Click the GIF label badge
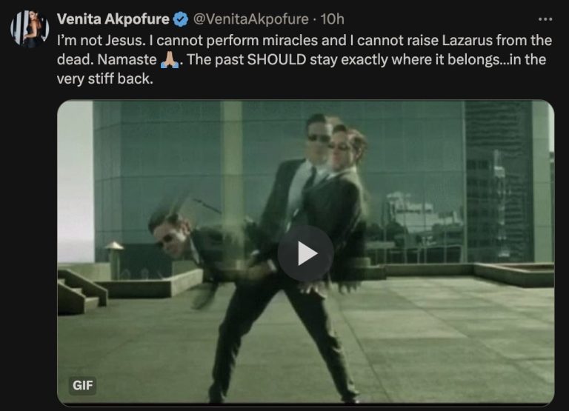569x411 pixels. [82, 385]
